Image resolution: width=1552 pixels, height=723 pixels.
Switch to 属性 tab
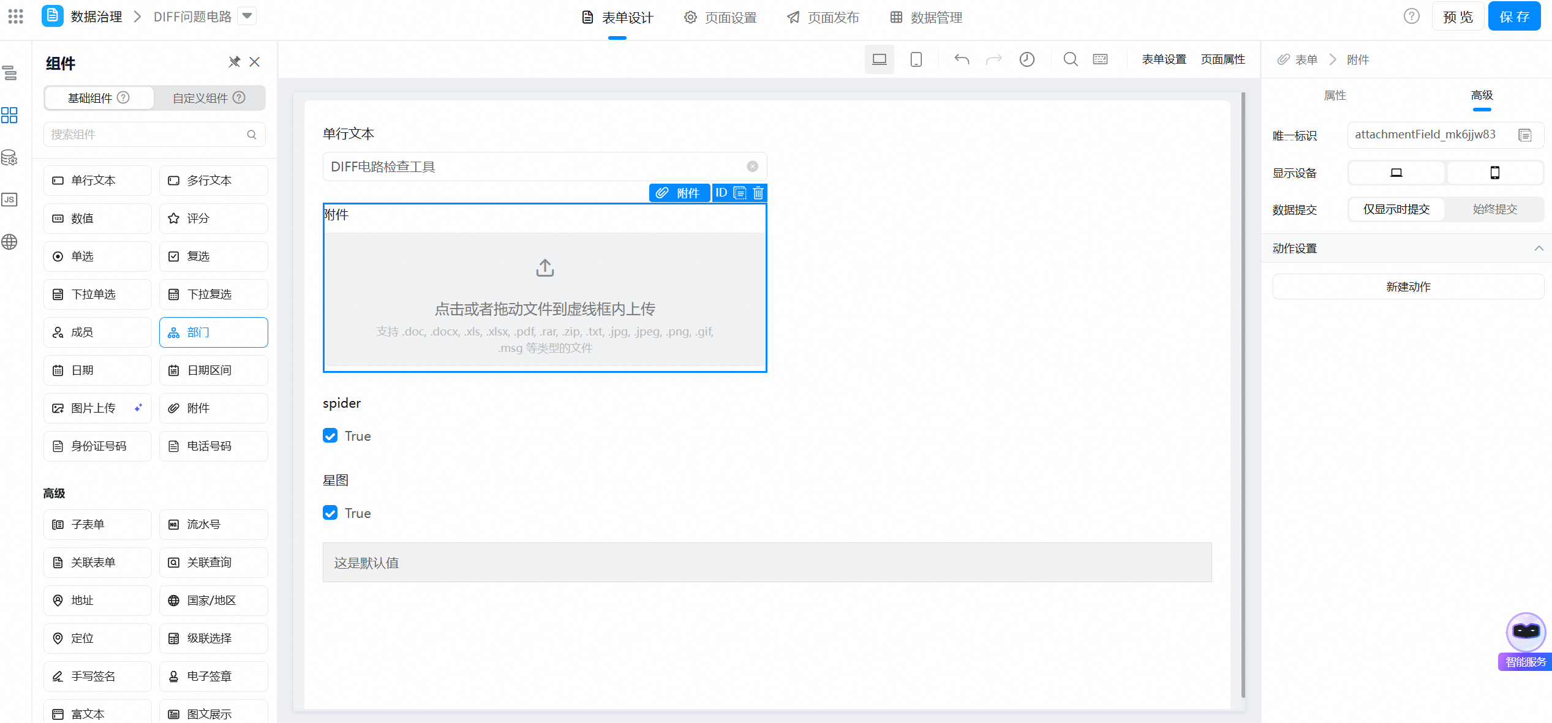1335,96
